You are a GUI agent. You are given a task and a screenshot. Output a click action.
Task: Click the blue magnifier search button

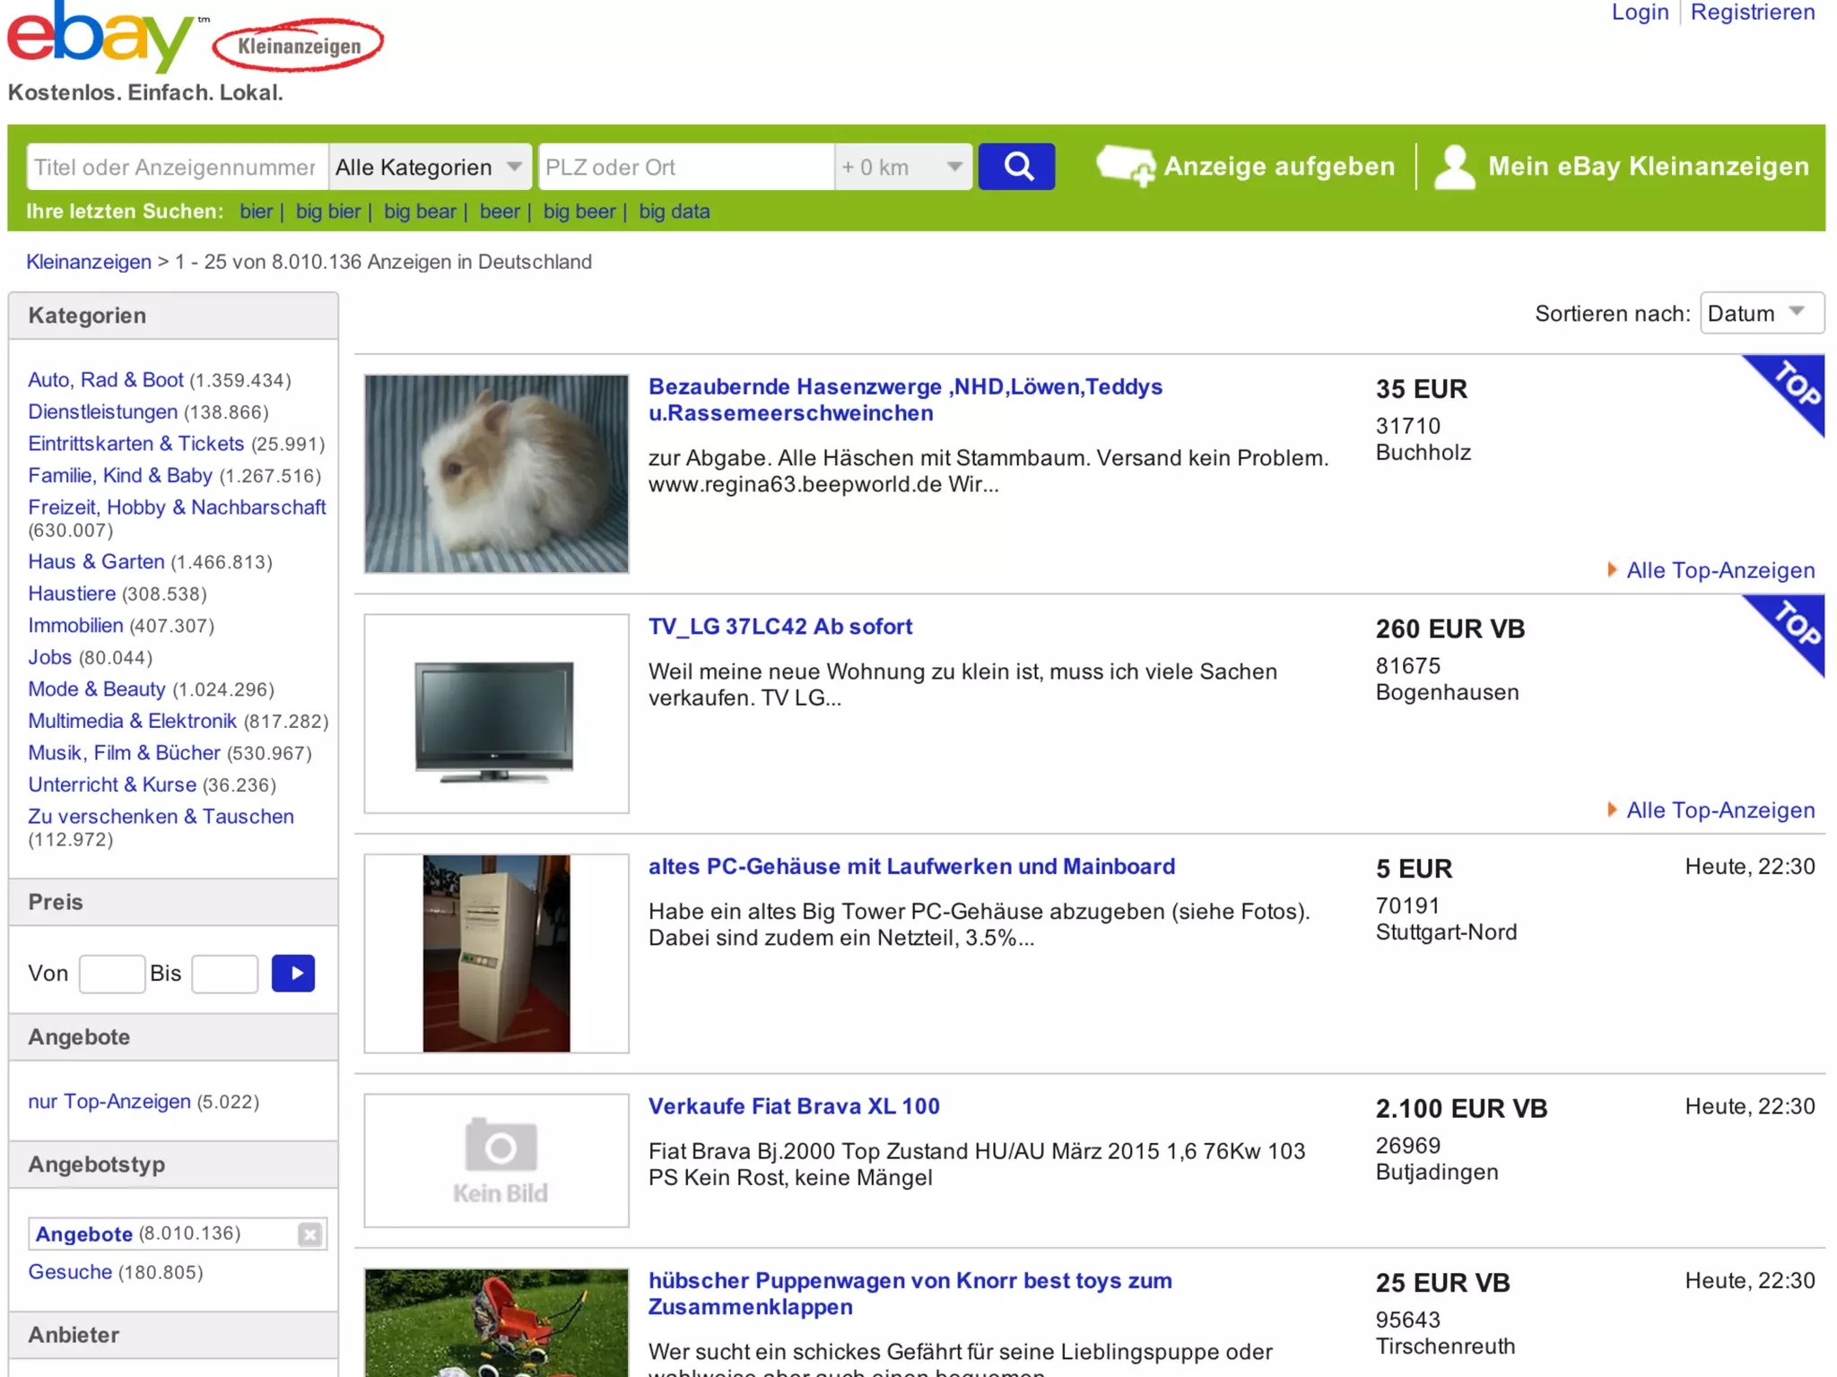point(1016,167)
